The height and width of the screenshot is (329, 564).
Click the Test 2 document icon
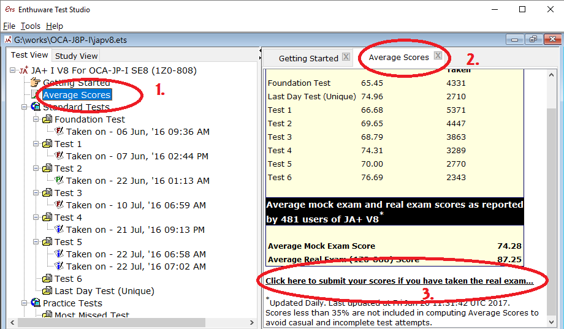(x=47, y=168)
